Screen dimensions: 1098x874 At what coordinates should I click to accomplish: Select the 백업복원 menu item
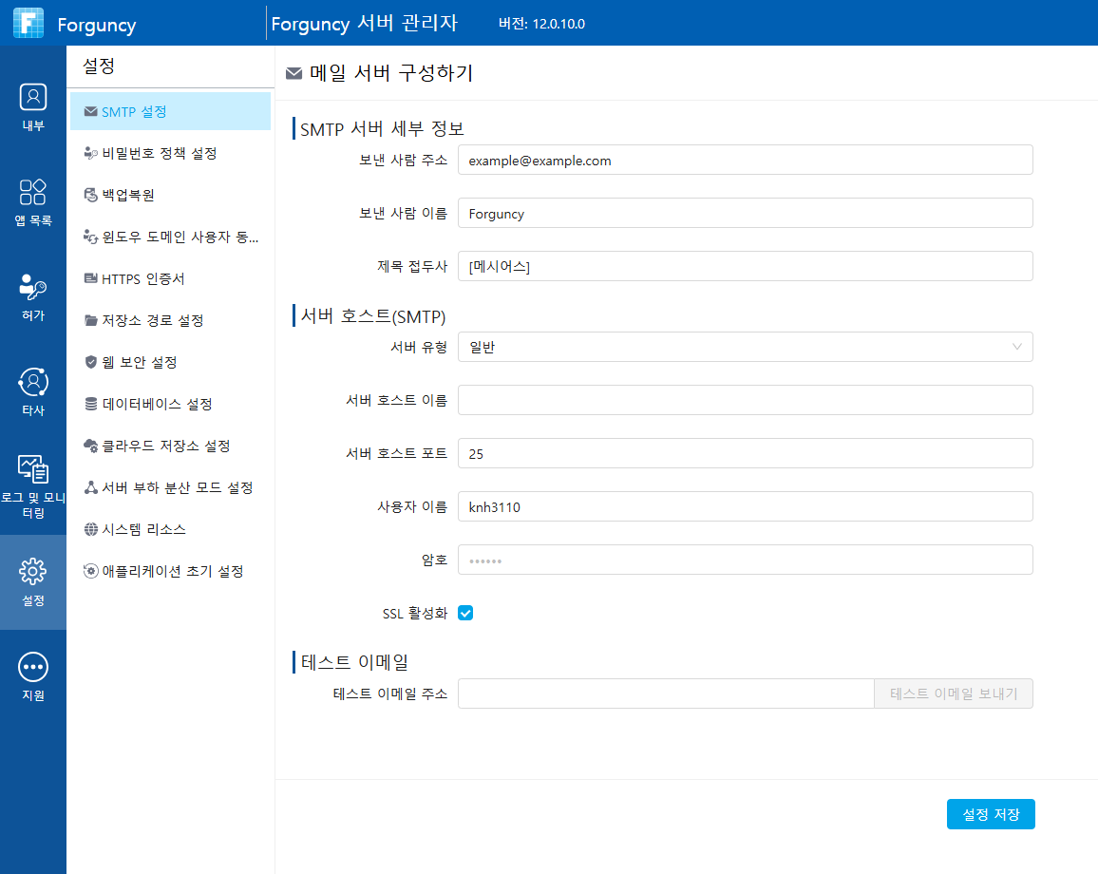(170, 195)
